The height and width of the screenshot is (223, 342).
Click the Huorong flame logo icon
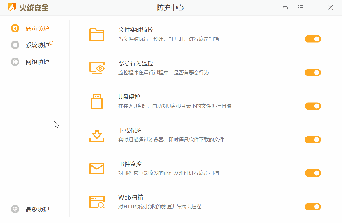(12, 7)
